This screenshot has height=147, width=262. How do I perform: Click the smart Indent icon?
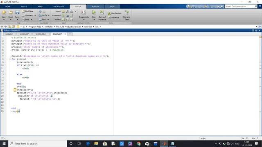[63, 20]
